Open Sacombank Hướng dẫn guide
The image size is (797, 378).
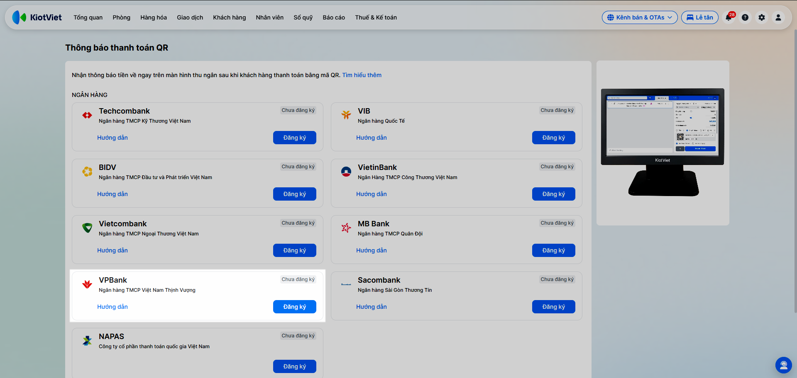click(x=372, y=307)
